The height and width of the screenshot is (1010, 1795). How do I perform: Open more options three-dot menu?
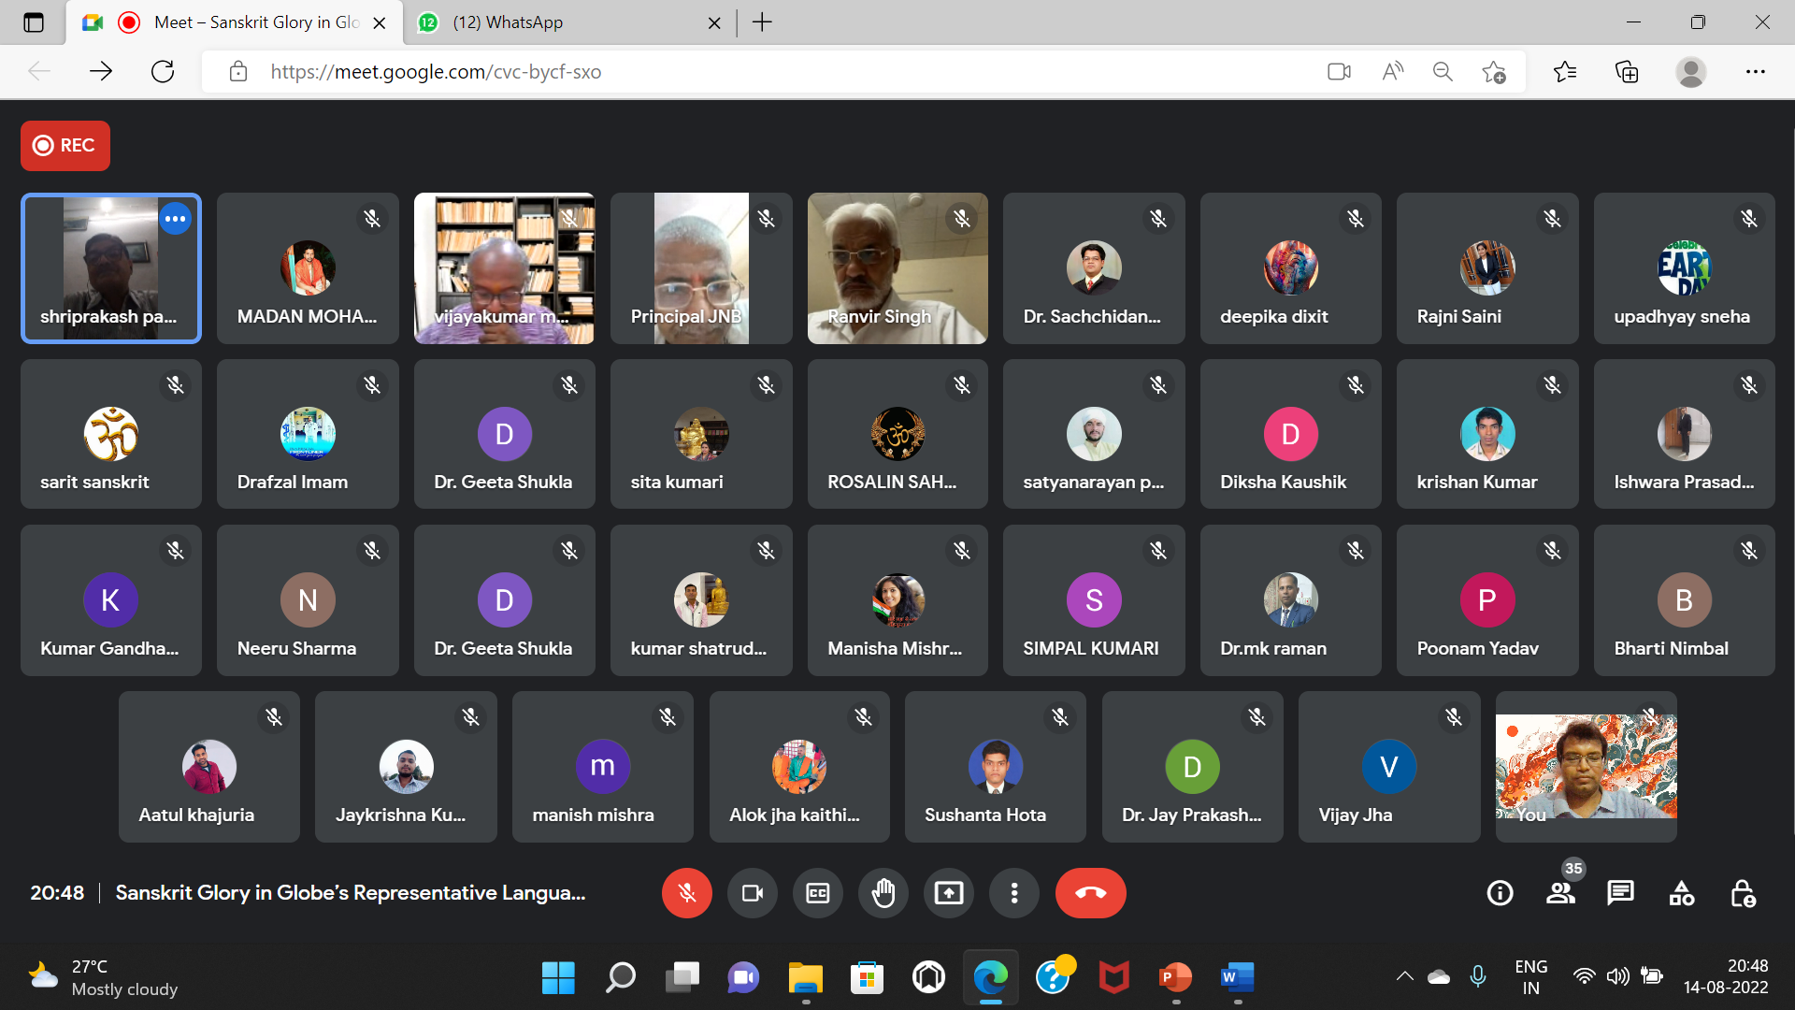(1013, 893)
